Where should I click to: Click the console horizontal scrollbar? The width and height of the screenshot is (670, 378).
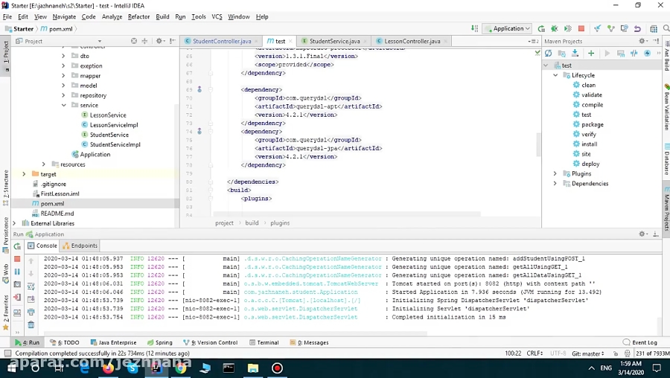(235, 333)
